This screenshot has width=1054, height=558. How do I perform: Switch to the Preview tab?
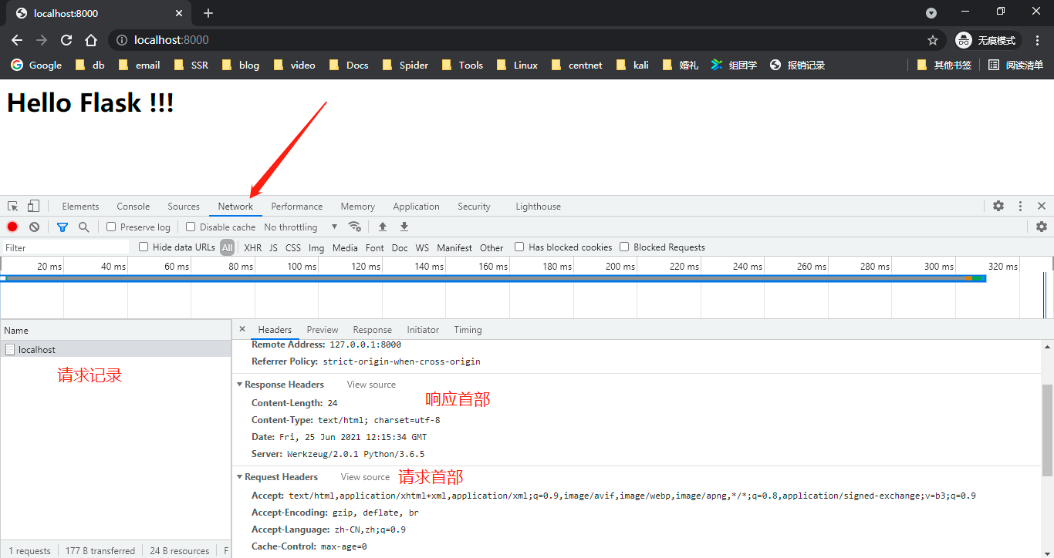(x=323, y=330)
